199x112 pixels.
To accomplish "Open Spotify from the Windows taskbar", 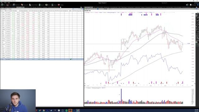I will 67,110.
